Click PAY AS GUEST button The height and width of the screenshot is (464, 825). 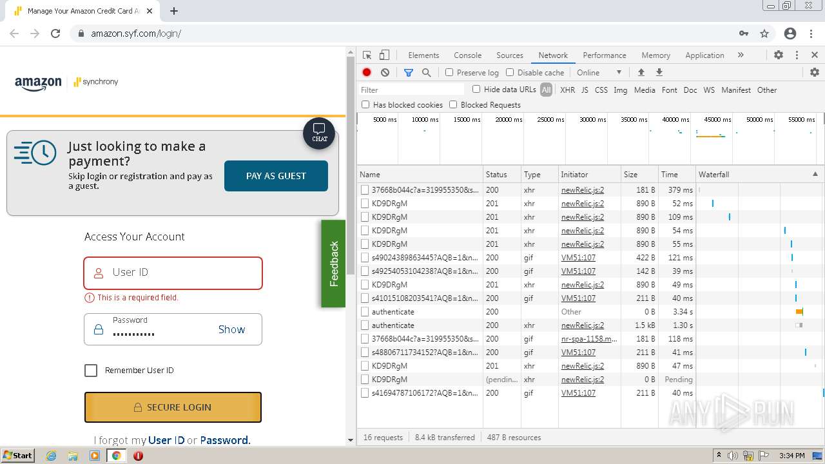[x=276, y=176]
